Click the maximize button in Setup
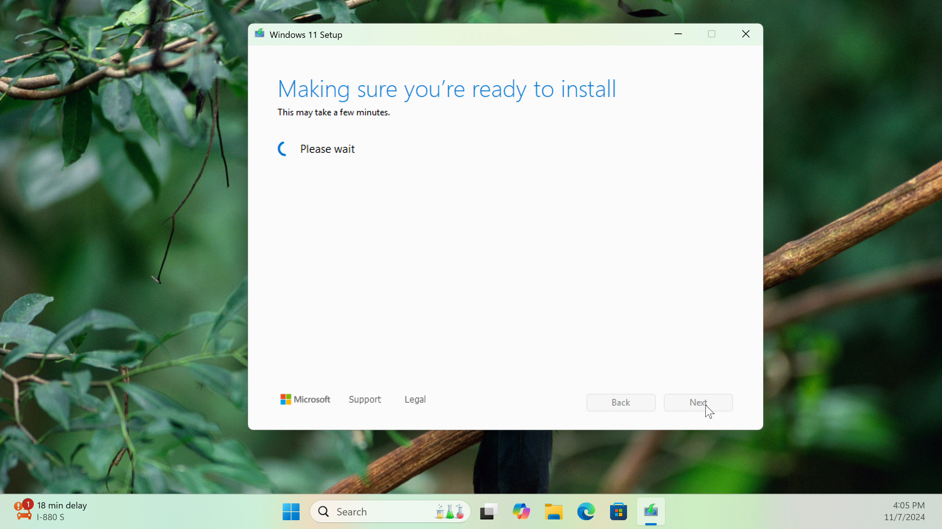This screenshot has width=942, height=529. [712, 34]
